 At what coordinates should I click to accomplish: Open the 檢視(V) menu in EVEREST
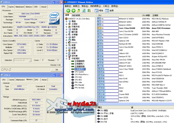tap(76, 6)
